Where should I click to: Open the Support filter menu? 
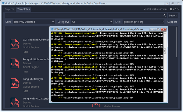(172, 22)
